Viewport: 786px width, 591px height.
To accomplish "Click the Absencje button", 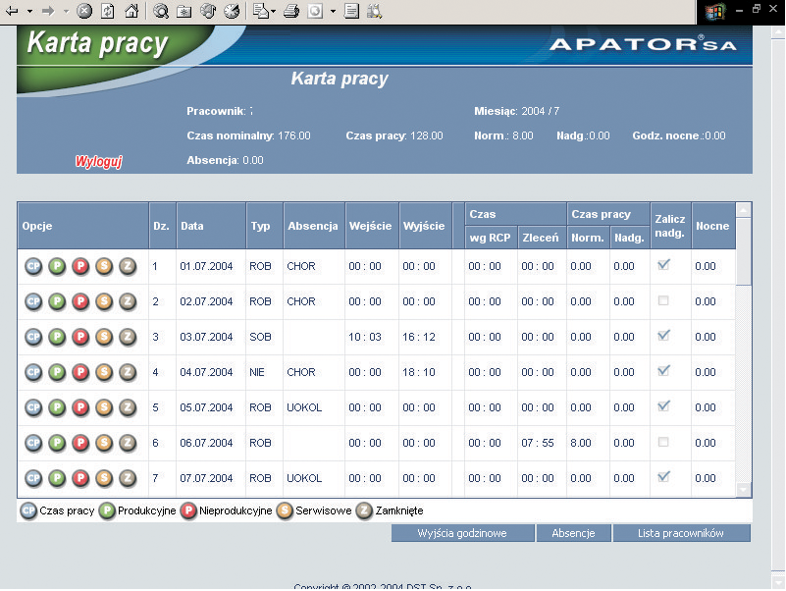I will click(574, 533).
